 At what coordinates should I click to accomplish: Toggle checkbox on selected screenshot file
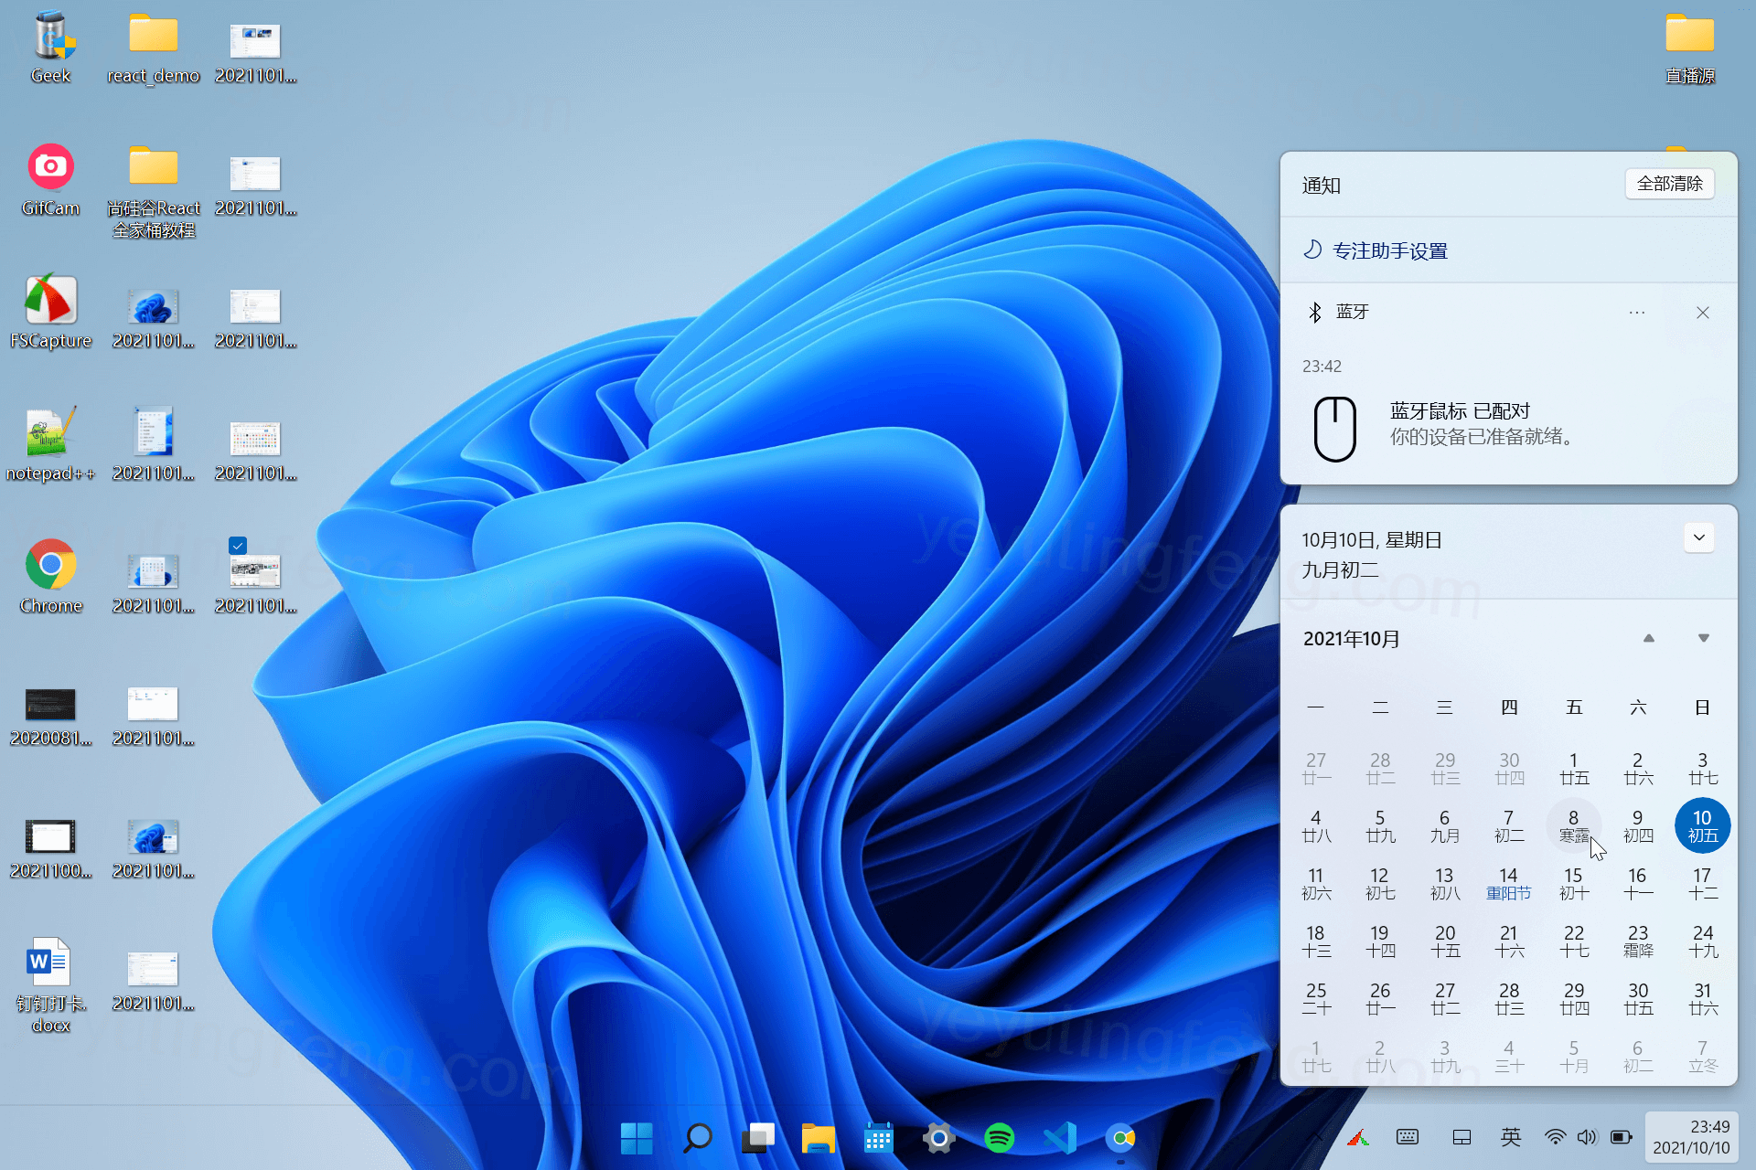click(x=238, y=546)
